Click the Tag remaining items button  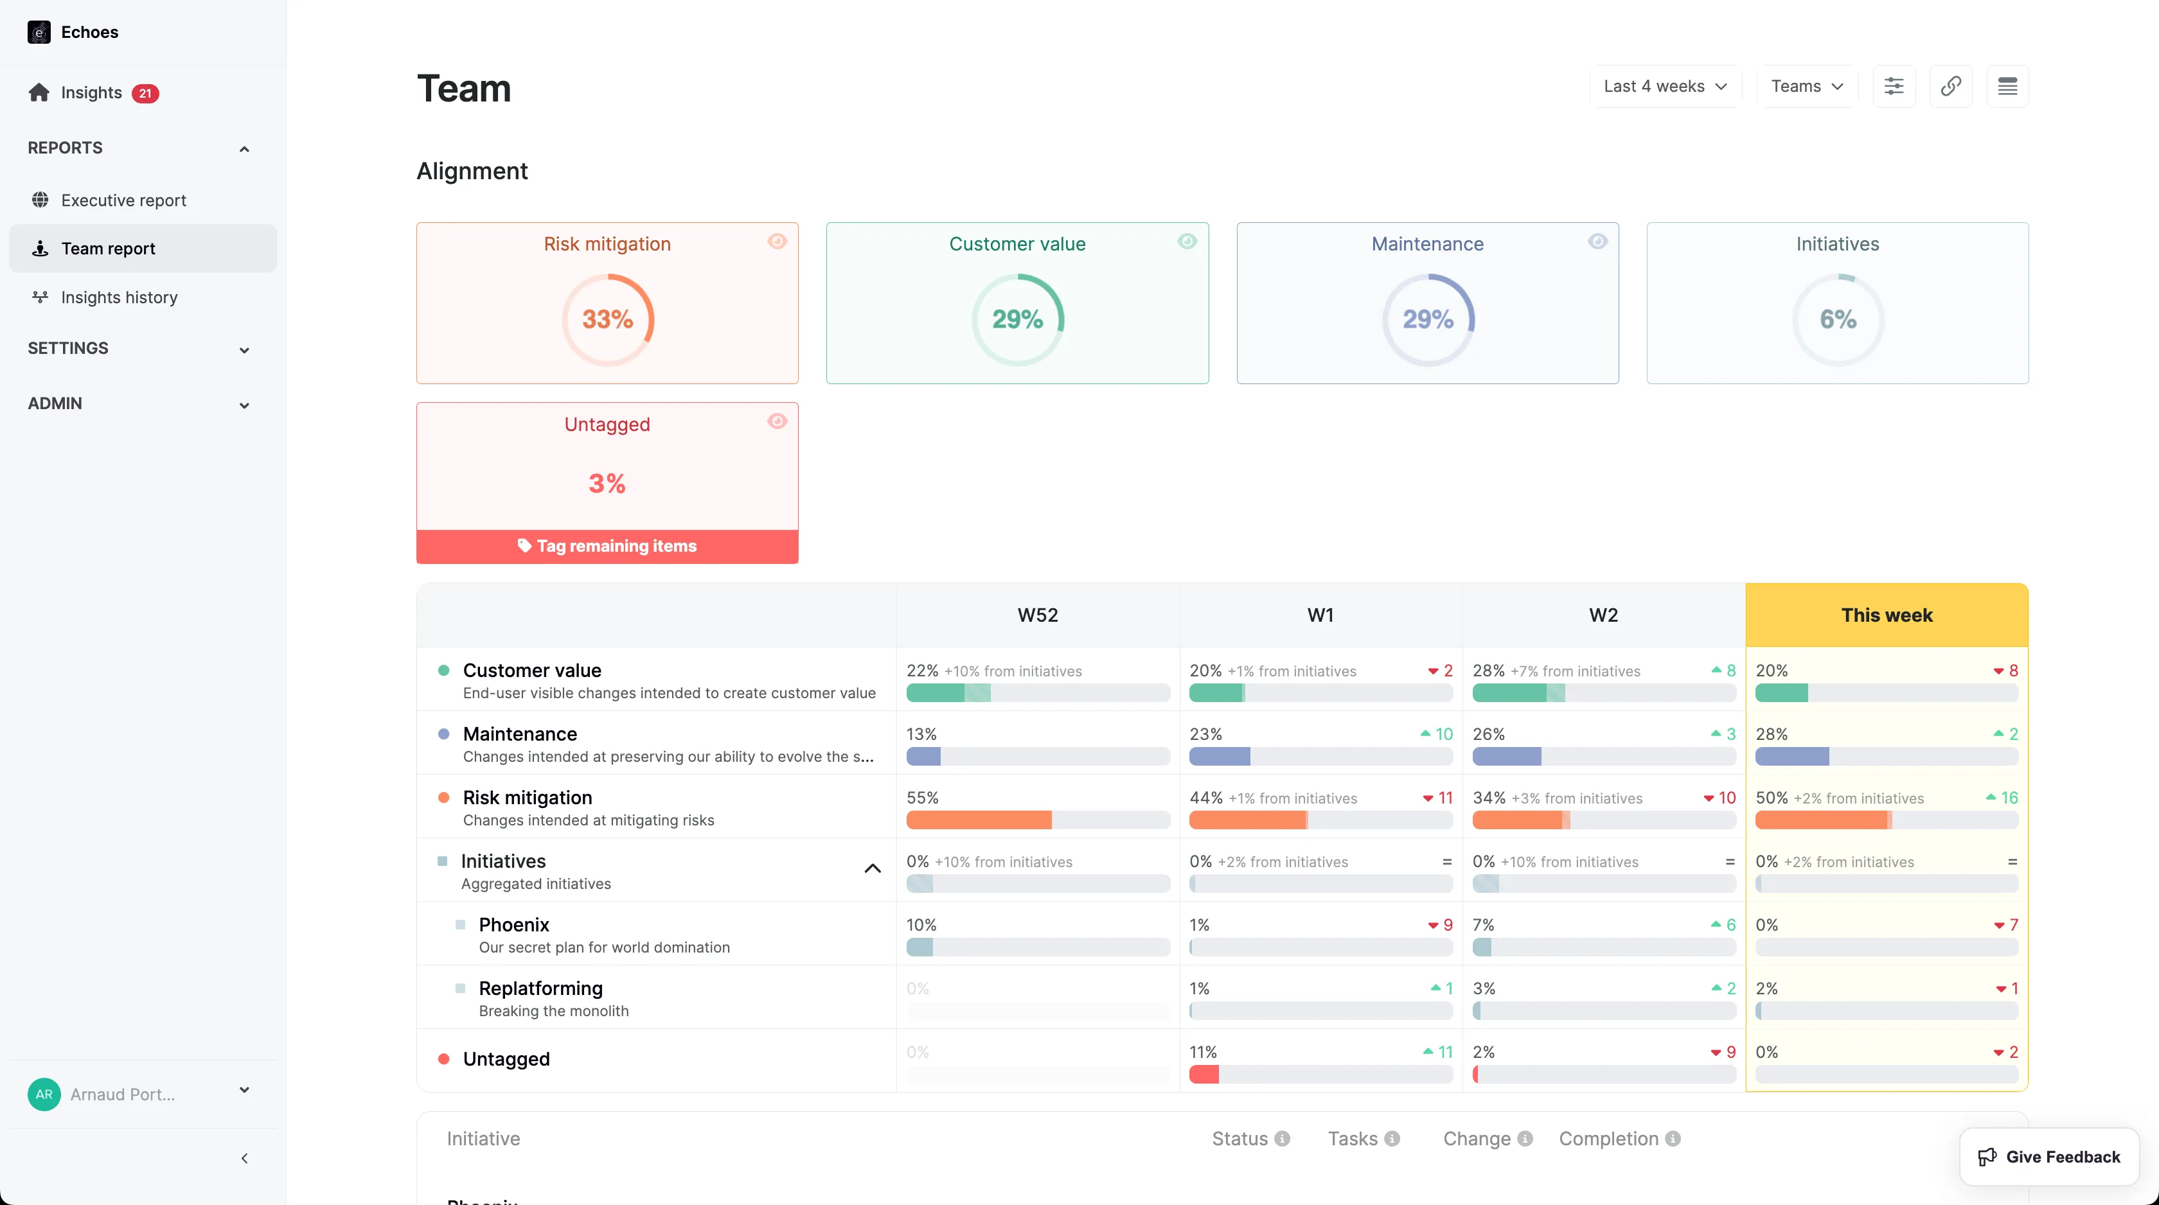coord(607,547)
